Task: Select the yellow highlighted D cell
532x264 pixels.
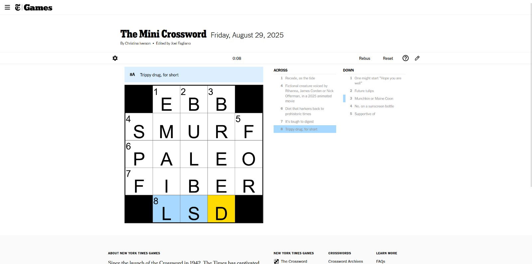Action: [x=221, y=209]
